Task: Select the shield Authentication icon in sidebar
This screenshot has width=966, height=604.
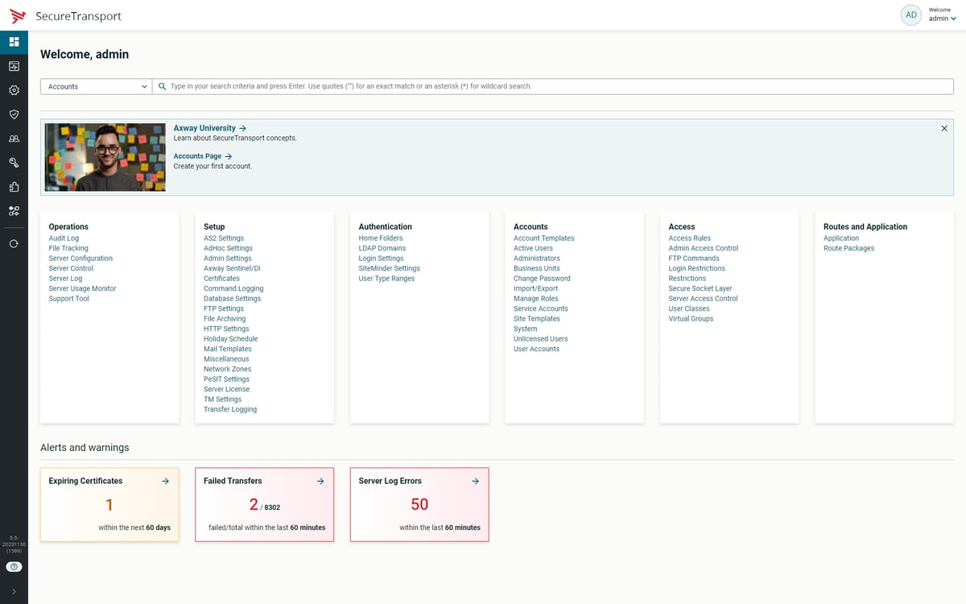Action: [x=14, y=114]
